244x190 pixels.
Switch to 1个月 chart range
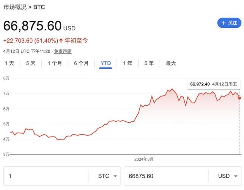click(55, 63)
